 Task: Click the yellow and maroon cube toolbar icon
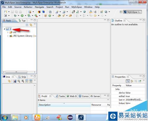[x=39, y=12]
